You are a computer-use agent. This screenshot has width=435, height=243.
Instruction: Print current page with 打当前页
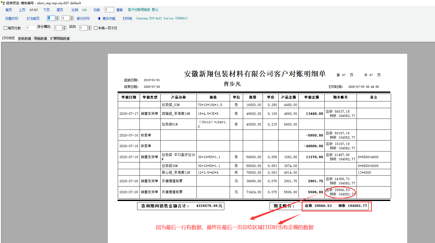click(x=33, y=18)
